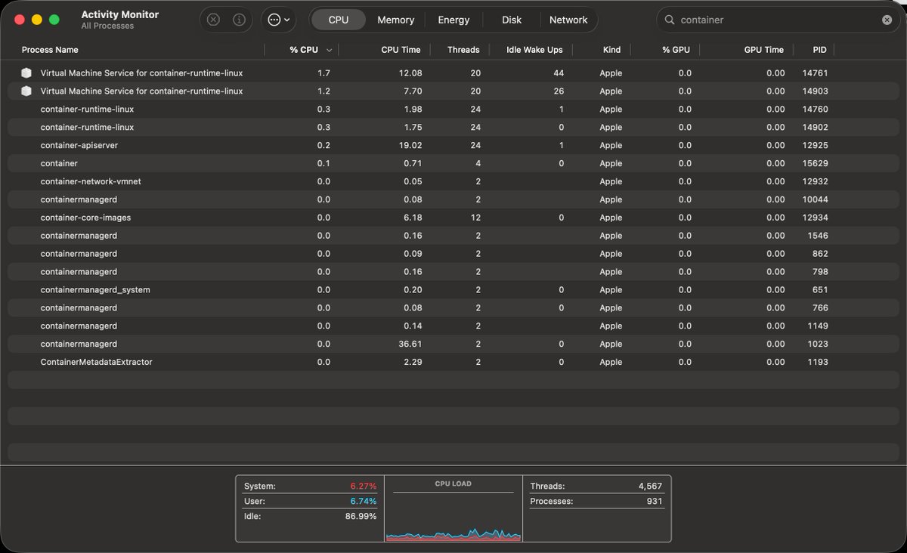Select the "container" process with PID 15629

(453, 164)
